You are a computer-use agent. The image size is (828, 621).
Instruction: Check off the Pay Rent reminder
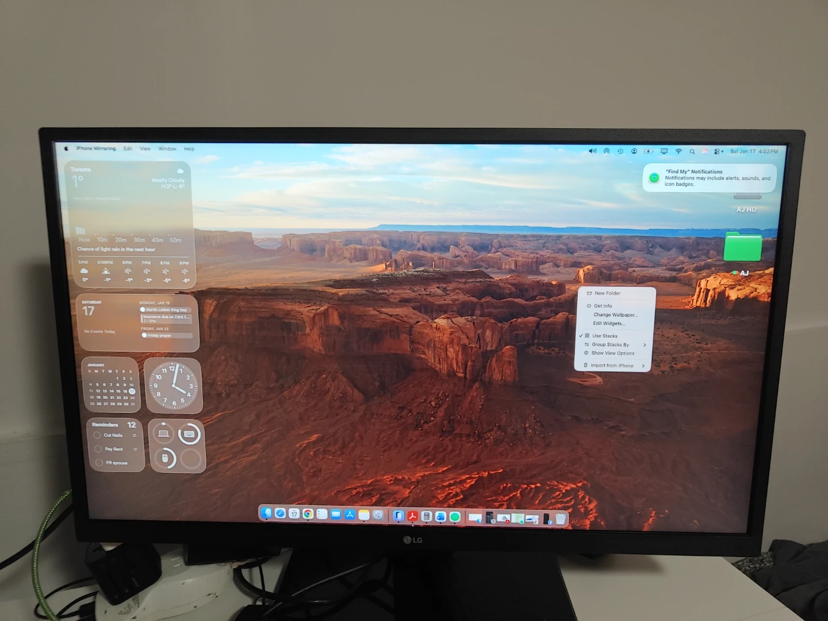click(98, 449)
